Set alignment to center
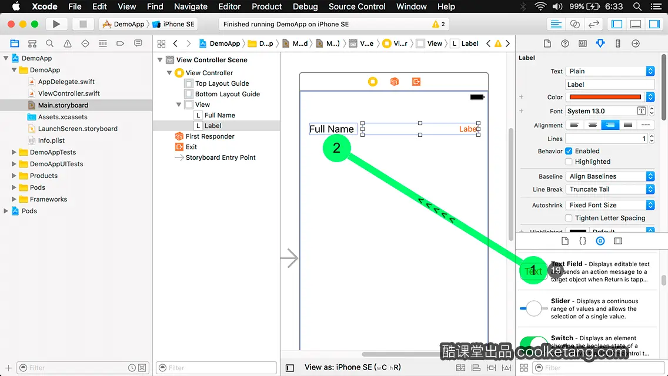668x376 pixels. (592, 125)
